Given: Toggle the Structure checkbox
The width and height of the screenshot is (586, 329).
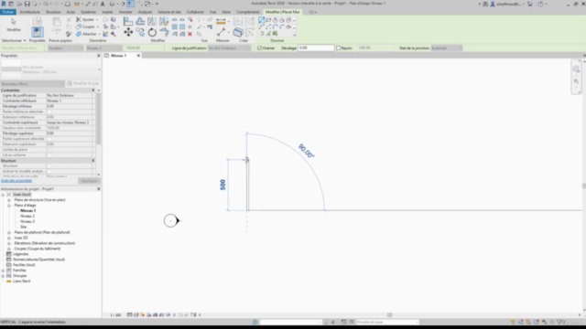Looking at the screenshot, I should coord(49,166).
